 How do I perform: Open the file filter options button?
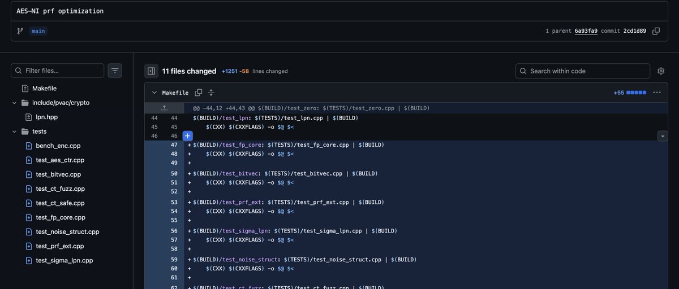point(115,71)
